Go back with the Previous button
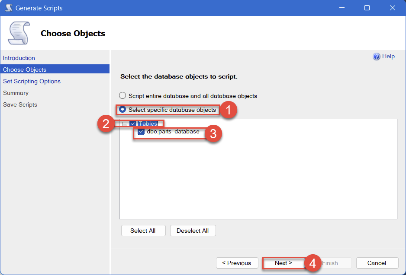The width and height of the screenshot is (406, 275). pos(237,263)
